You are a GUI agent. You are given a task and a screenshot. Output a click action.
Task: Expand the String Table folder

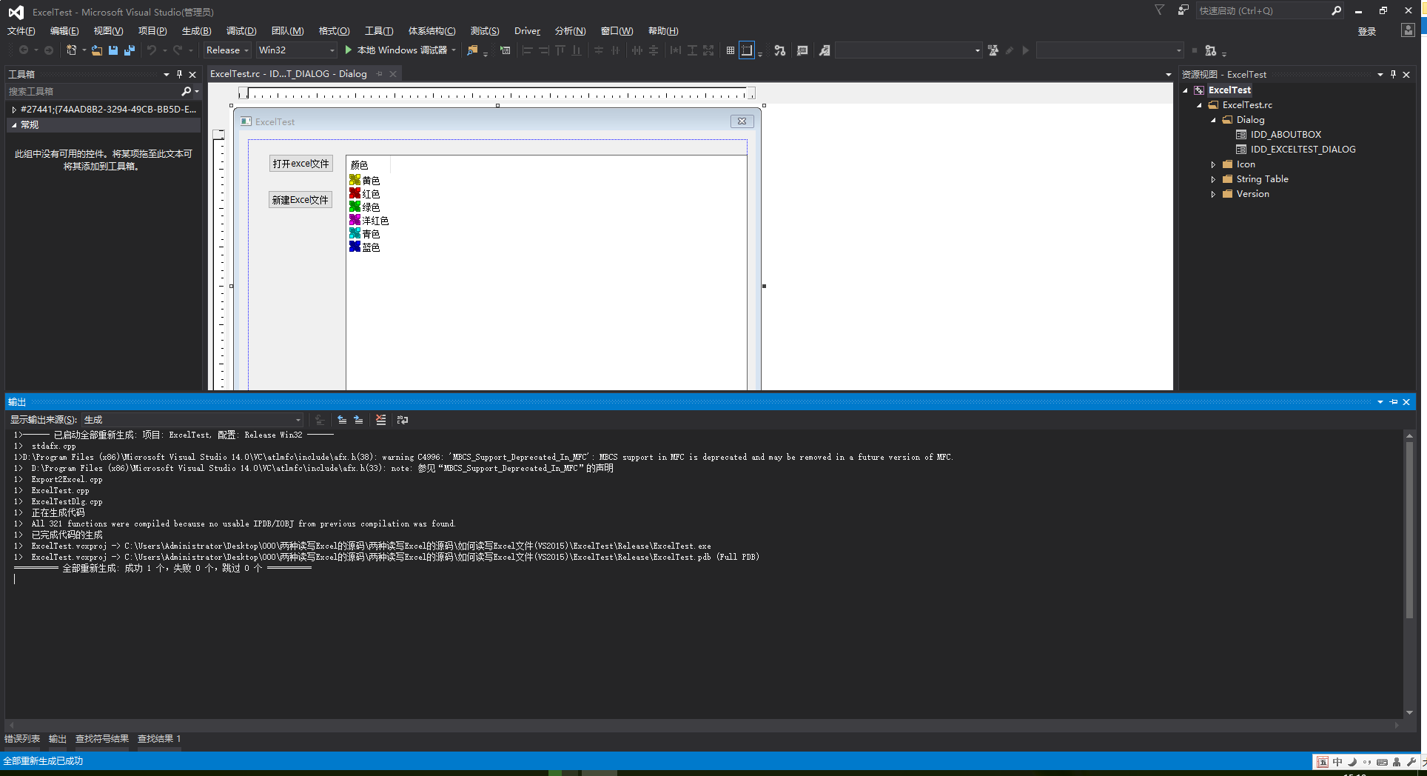(1213, 179)
